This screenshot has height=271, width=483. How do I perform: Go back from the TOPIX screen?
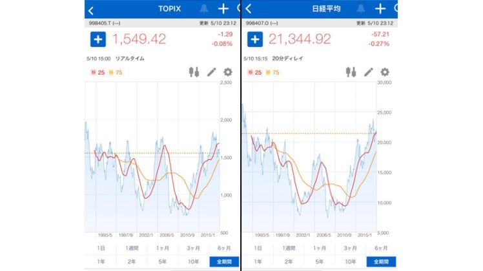(91, 11)
